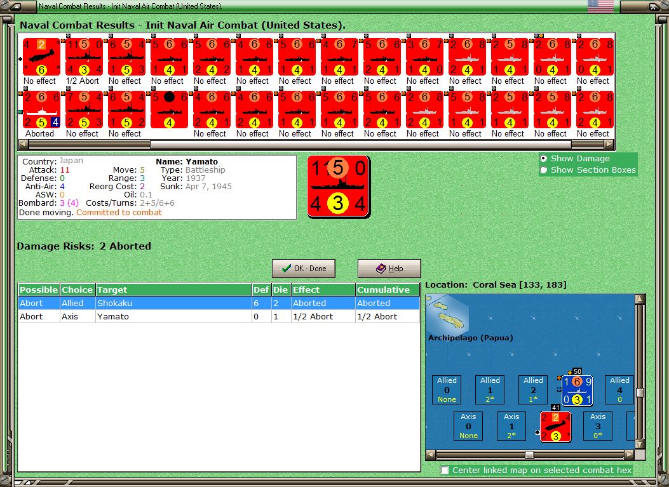669x487 pixels.
Task: Pick the 5-6-6 ship counter with 2-4-2 bottom values
Action: pos(212,57)
